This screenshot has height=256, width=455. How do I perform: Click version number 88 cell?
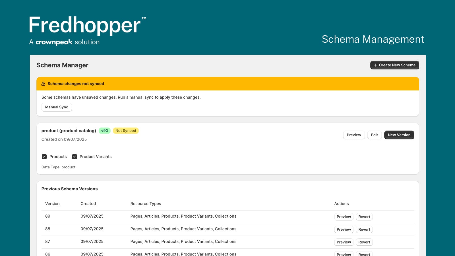click(x=47, y=229)
